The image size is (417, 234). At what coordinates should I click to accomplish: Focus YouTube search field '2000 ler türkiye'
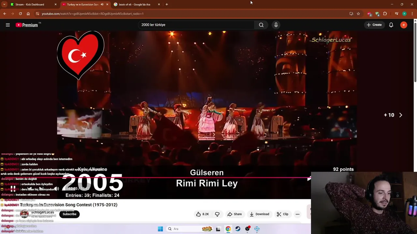(196, 25)
